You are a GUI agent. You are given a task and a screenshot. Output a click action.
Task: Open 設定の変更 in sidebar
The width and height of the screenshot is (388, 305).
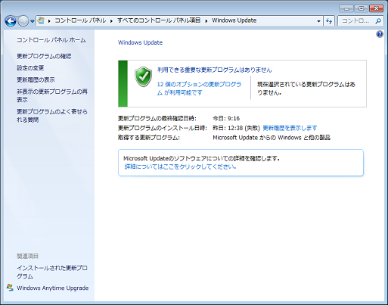30,68
